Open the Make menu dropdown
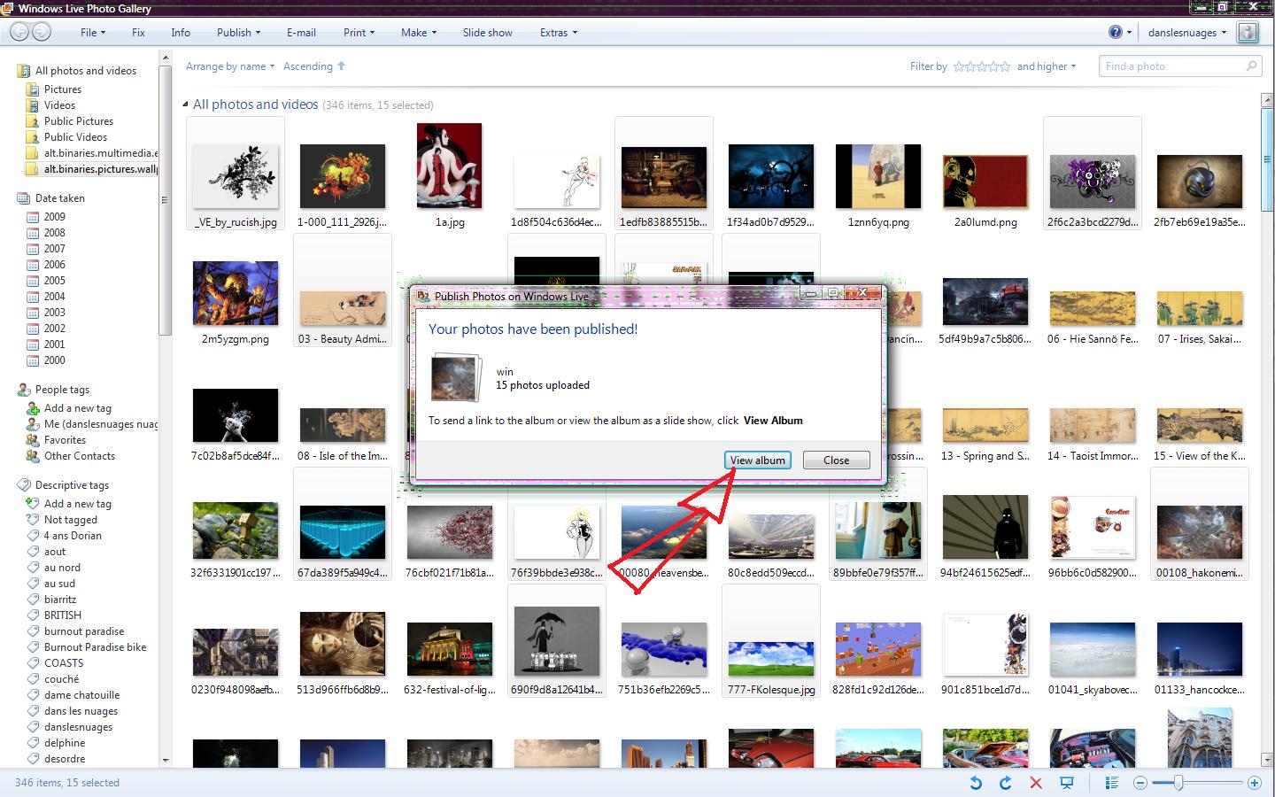The width and height of the screenshot is (1275, 797). coord(418,33)
